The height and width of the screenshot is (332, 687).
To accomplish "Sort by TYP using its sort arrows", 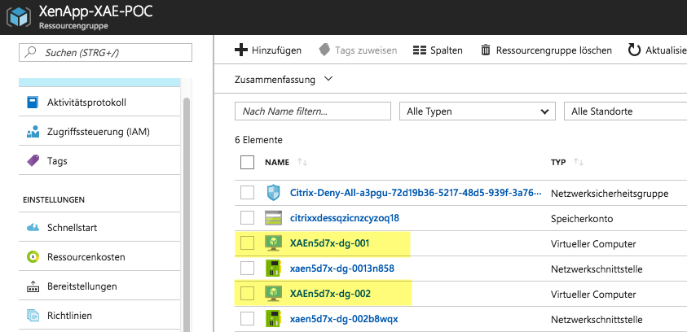I will 579,162.
